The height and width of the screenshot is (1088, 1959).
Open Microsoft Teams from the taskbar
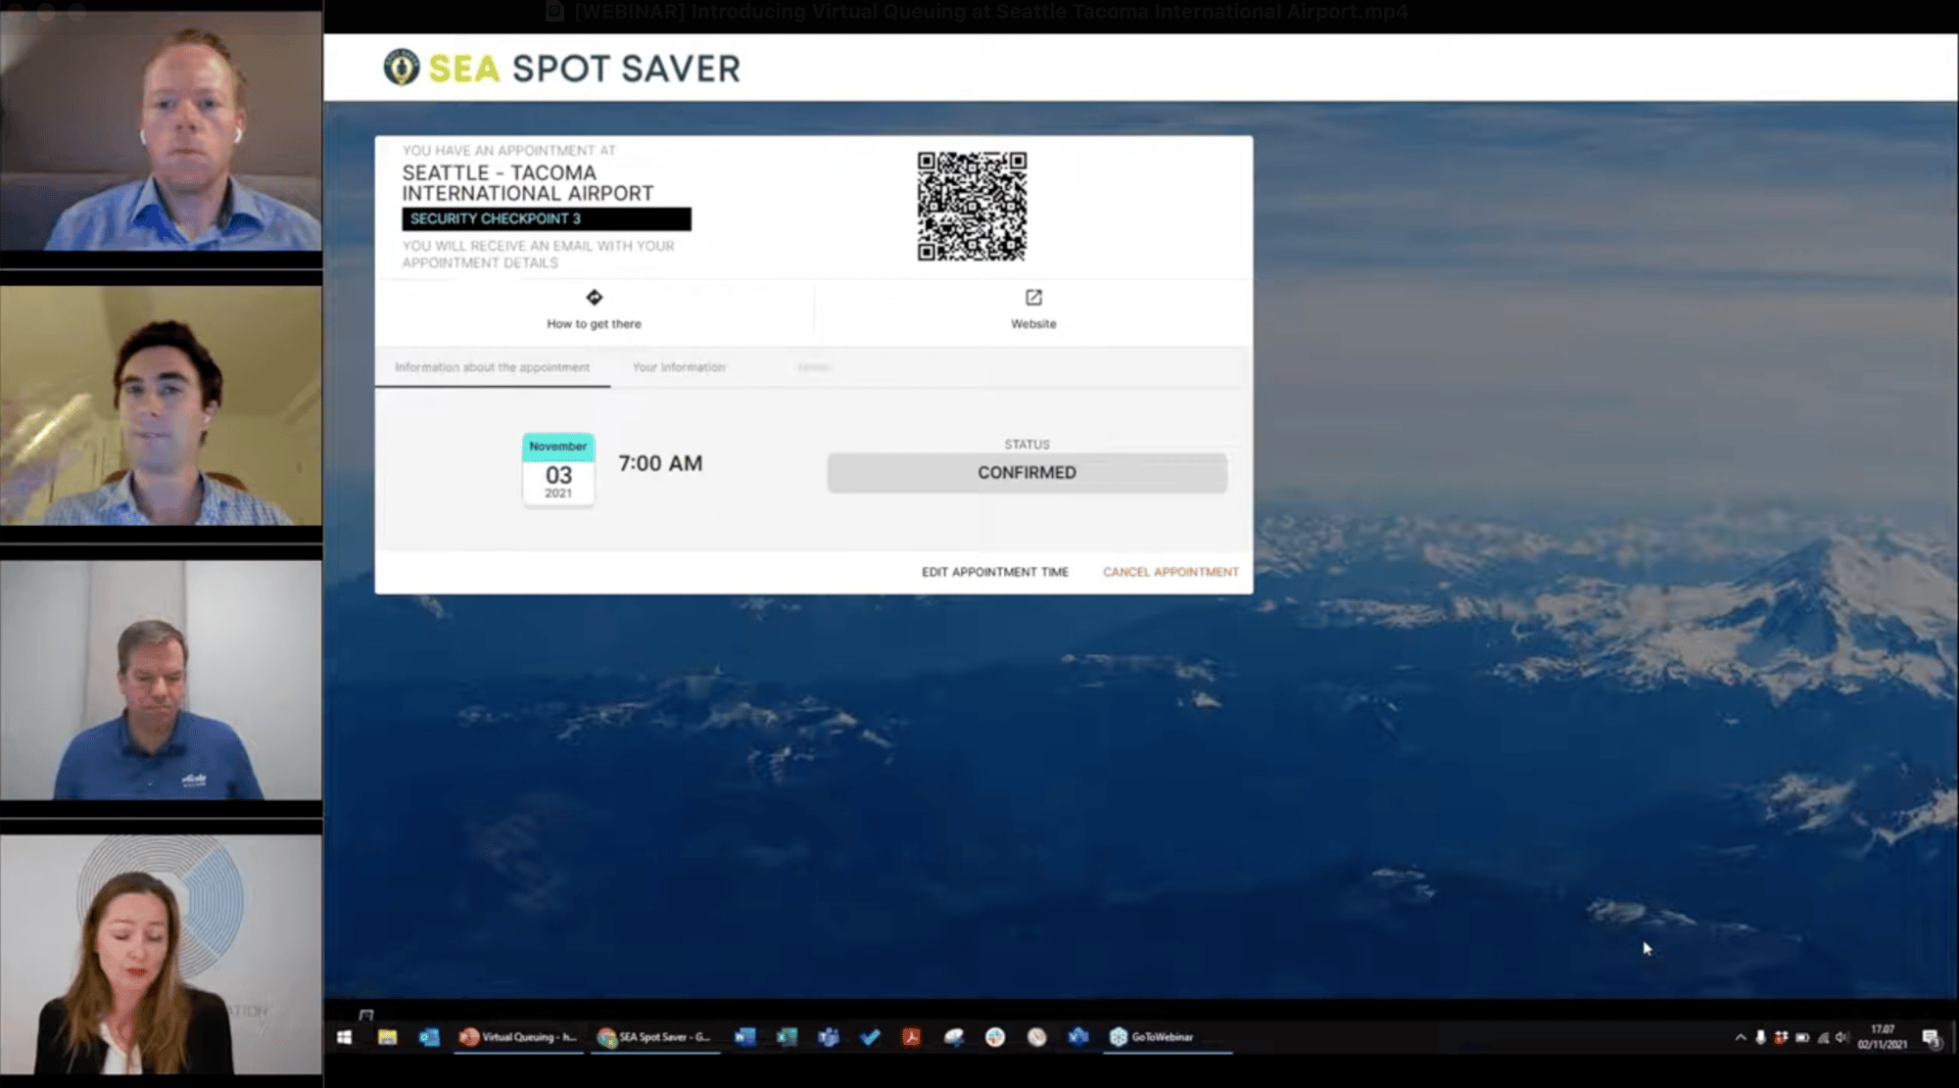[829, 1037]
